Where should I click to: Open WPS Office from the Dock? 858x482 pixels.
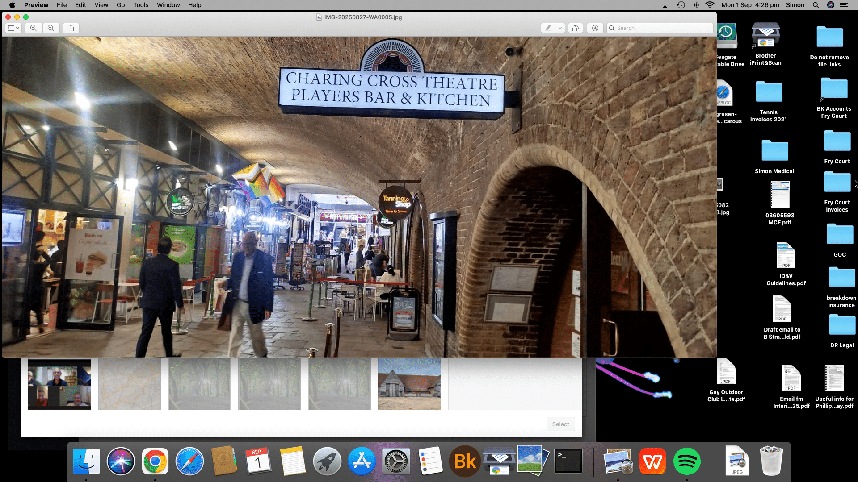(x=652, y=461)
